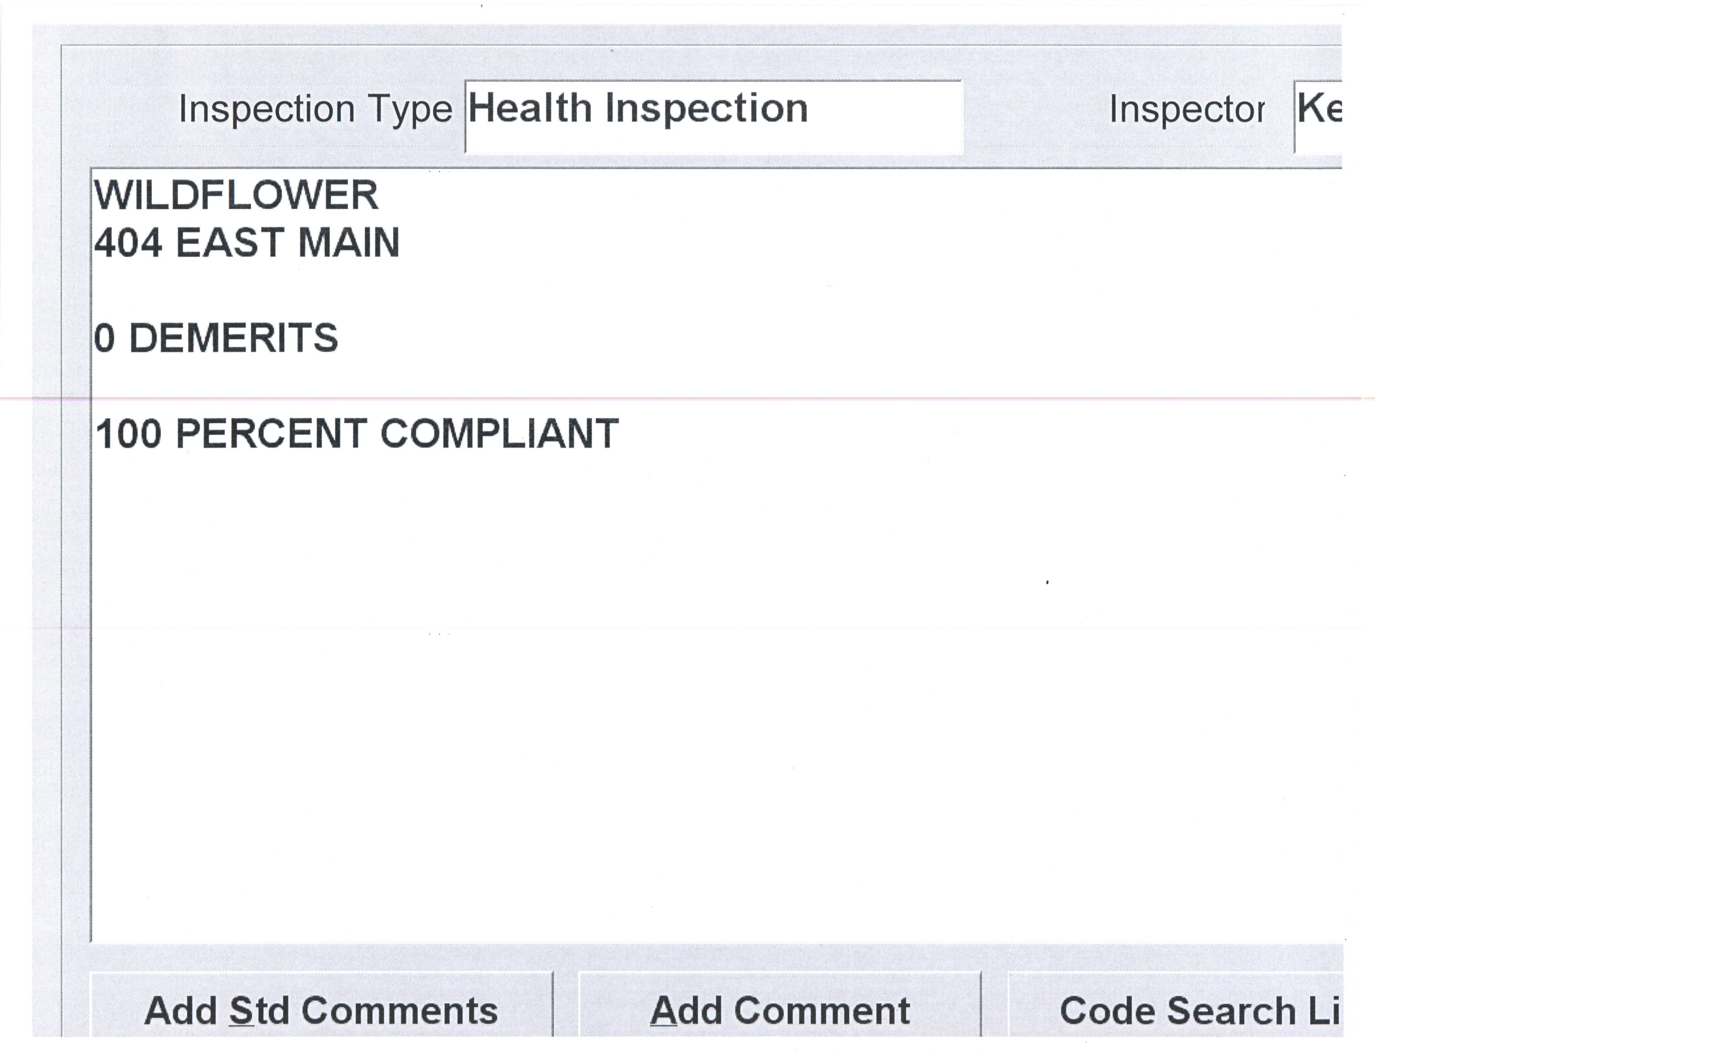Click the word MAIN in the address
The width and height of the screenshot is (1736, 1054).
coord(348,243)
